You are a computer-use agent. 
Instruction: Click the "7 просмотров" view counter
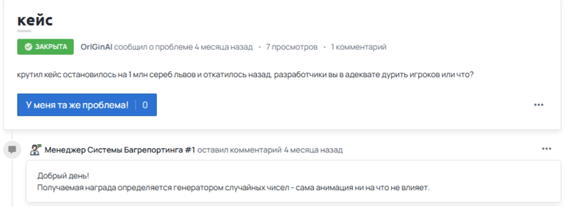coord(292,47)
